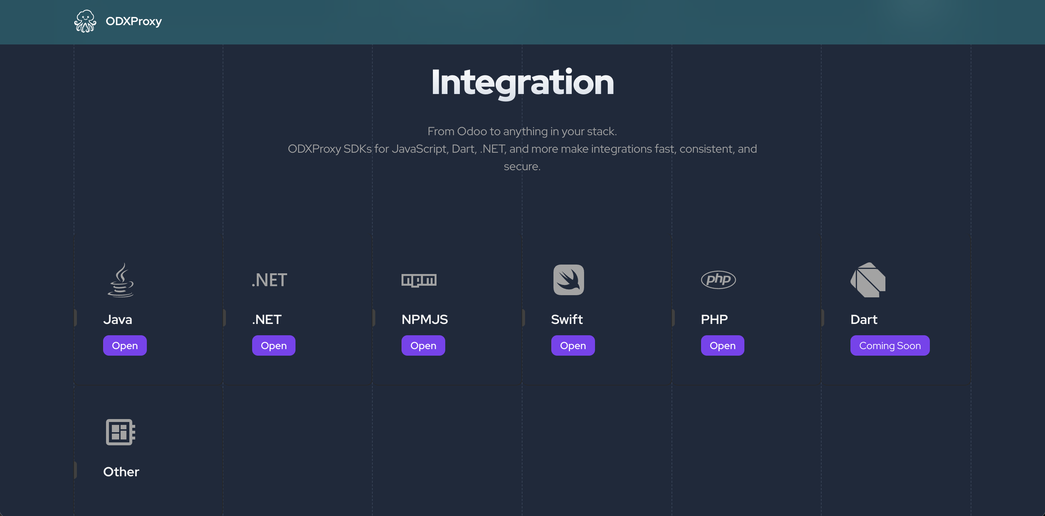Open the NPMJS package
This screenshot has width=1045, height=516.
click(423, 345)
